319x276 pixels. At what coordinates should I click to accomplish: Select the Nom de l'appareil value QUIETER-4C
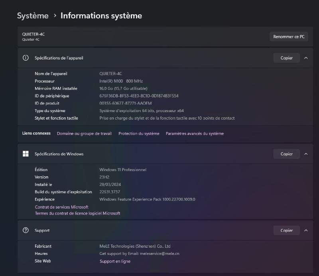[111, 73]
